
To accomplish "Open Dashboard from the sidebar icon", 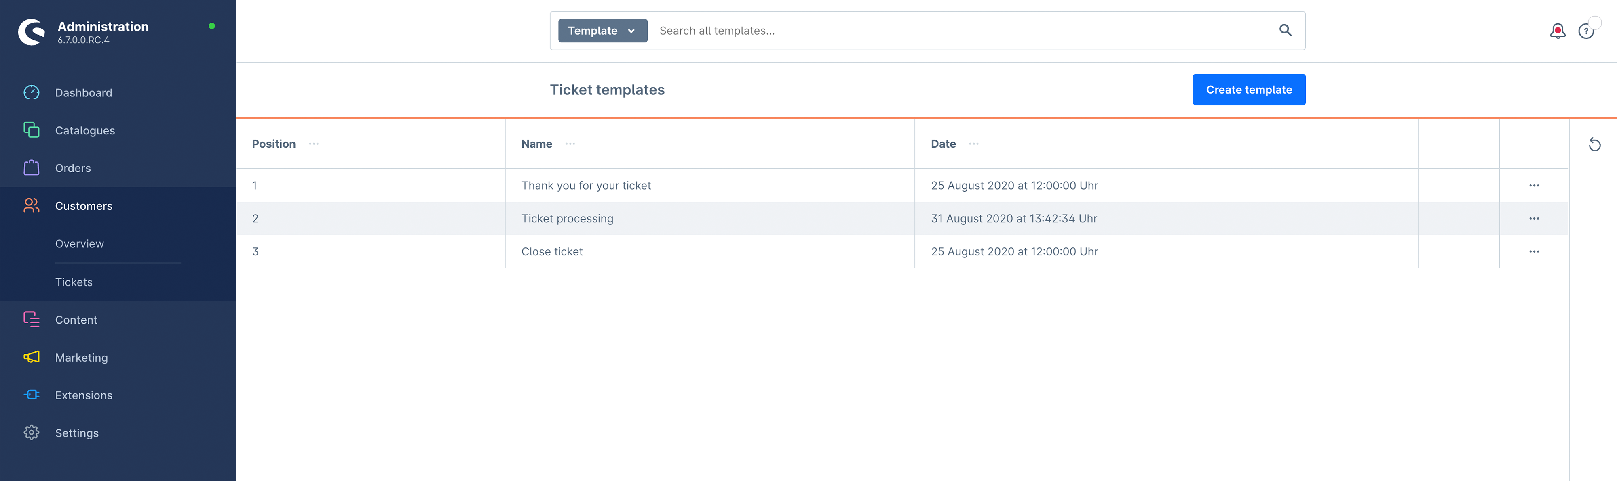I will tap(32, 93).
